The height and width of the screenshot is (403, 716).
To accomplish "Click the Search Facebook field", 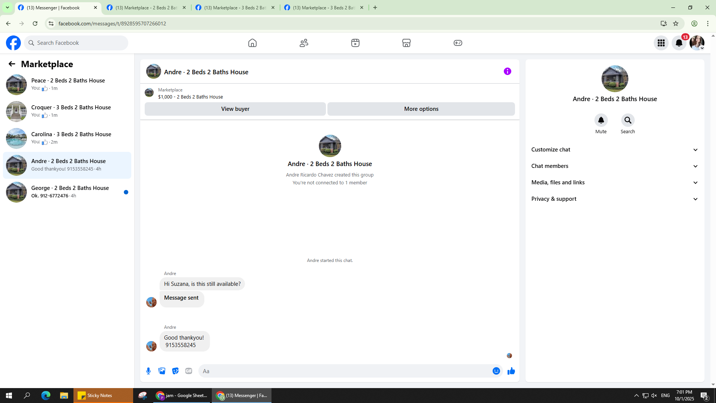I will (76, 43).
